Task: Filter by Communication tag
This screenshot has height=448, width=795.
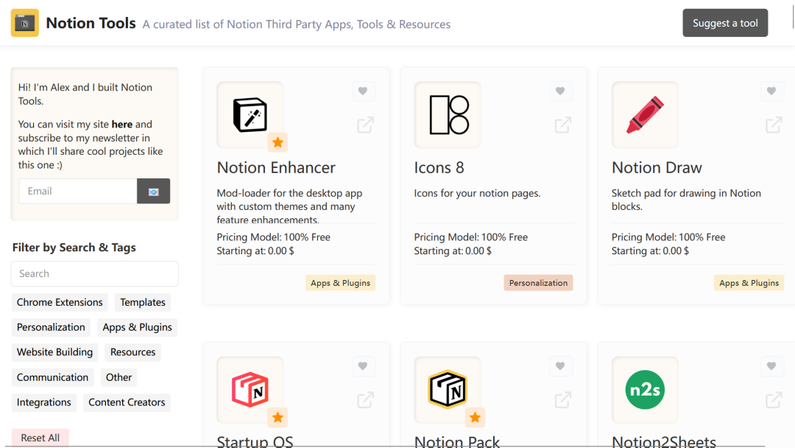Action: point(53,377)
